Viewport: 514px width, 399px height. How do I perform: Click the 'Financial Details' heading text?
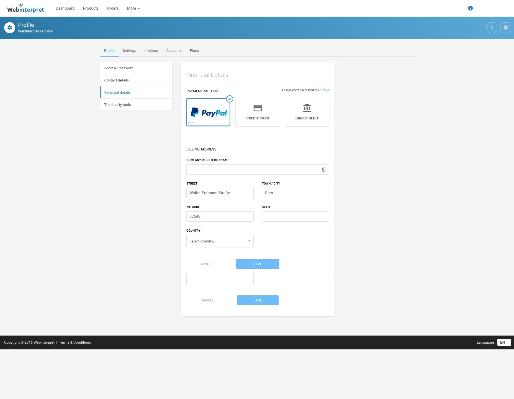click(207, 75)
